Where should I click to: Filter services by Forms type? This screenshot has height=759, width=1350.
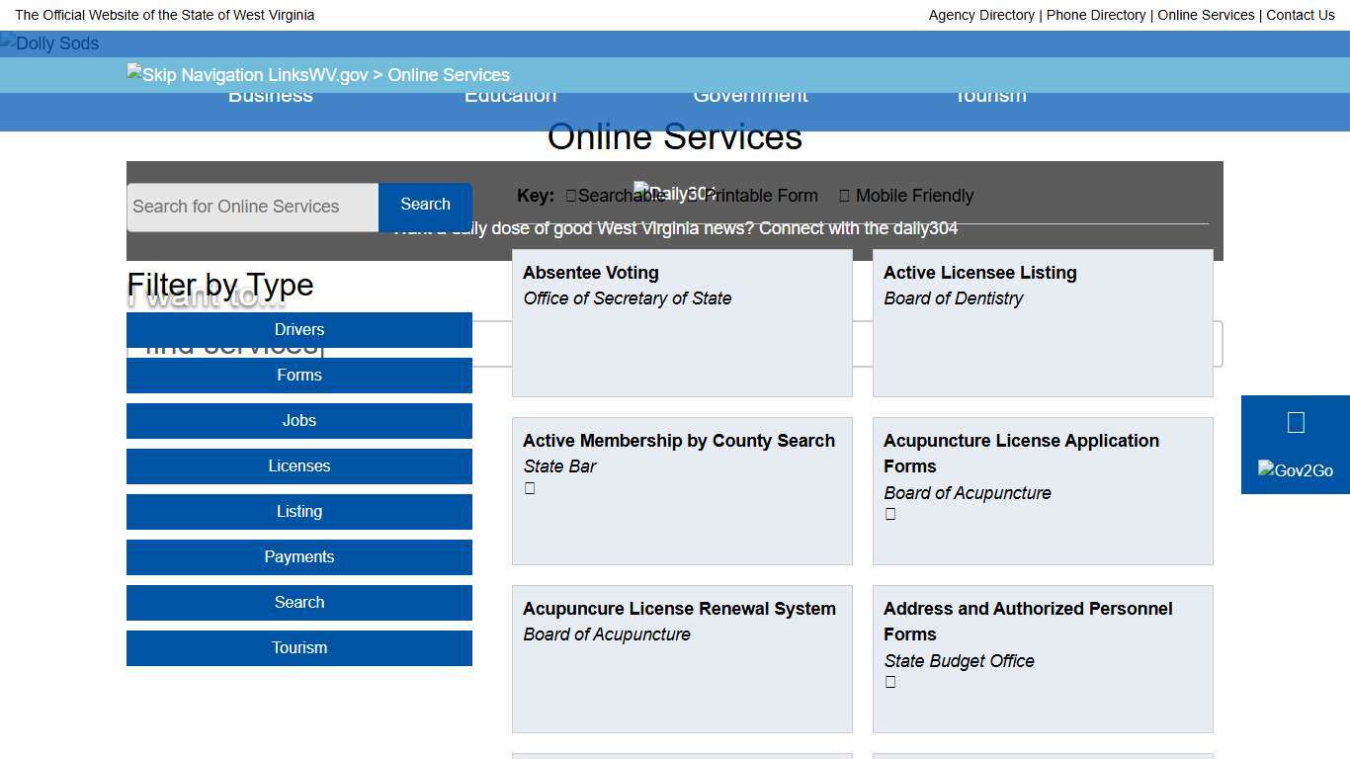[298, 376]
